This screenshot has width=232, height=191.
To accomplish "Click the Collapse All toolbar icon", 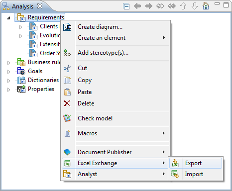I will point(126,6).
